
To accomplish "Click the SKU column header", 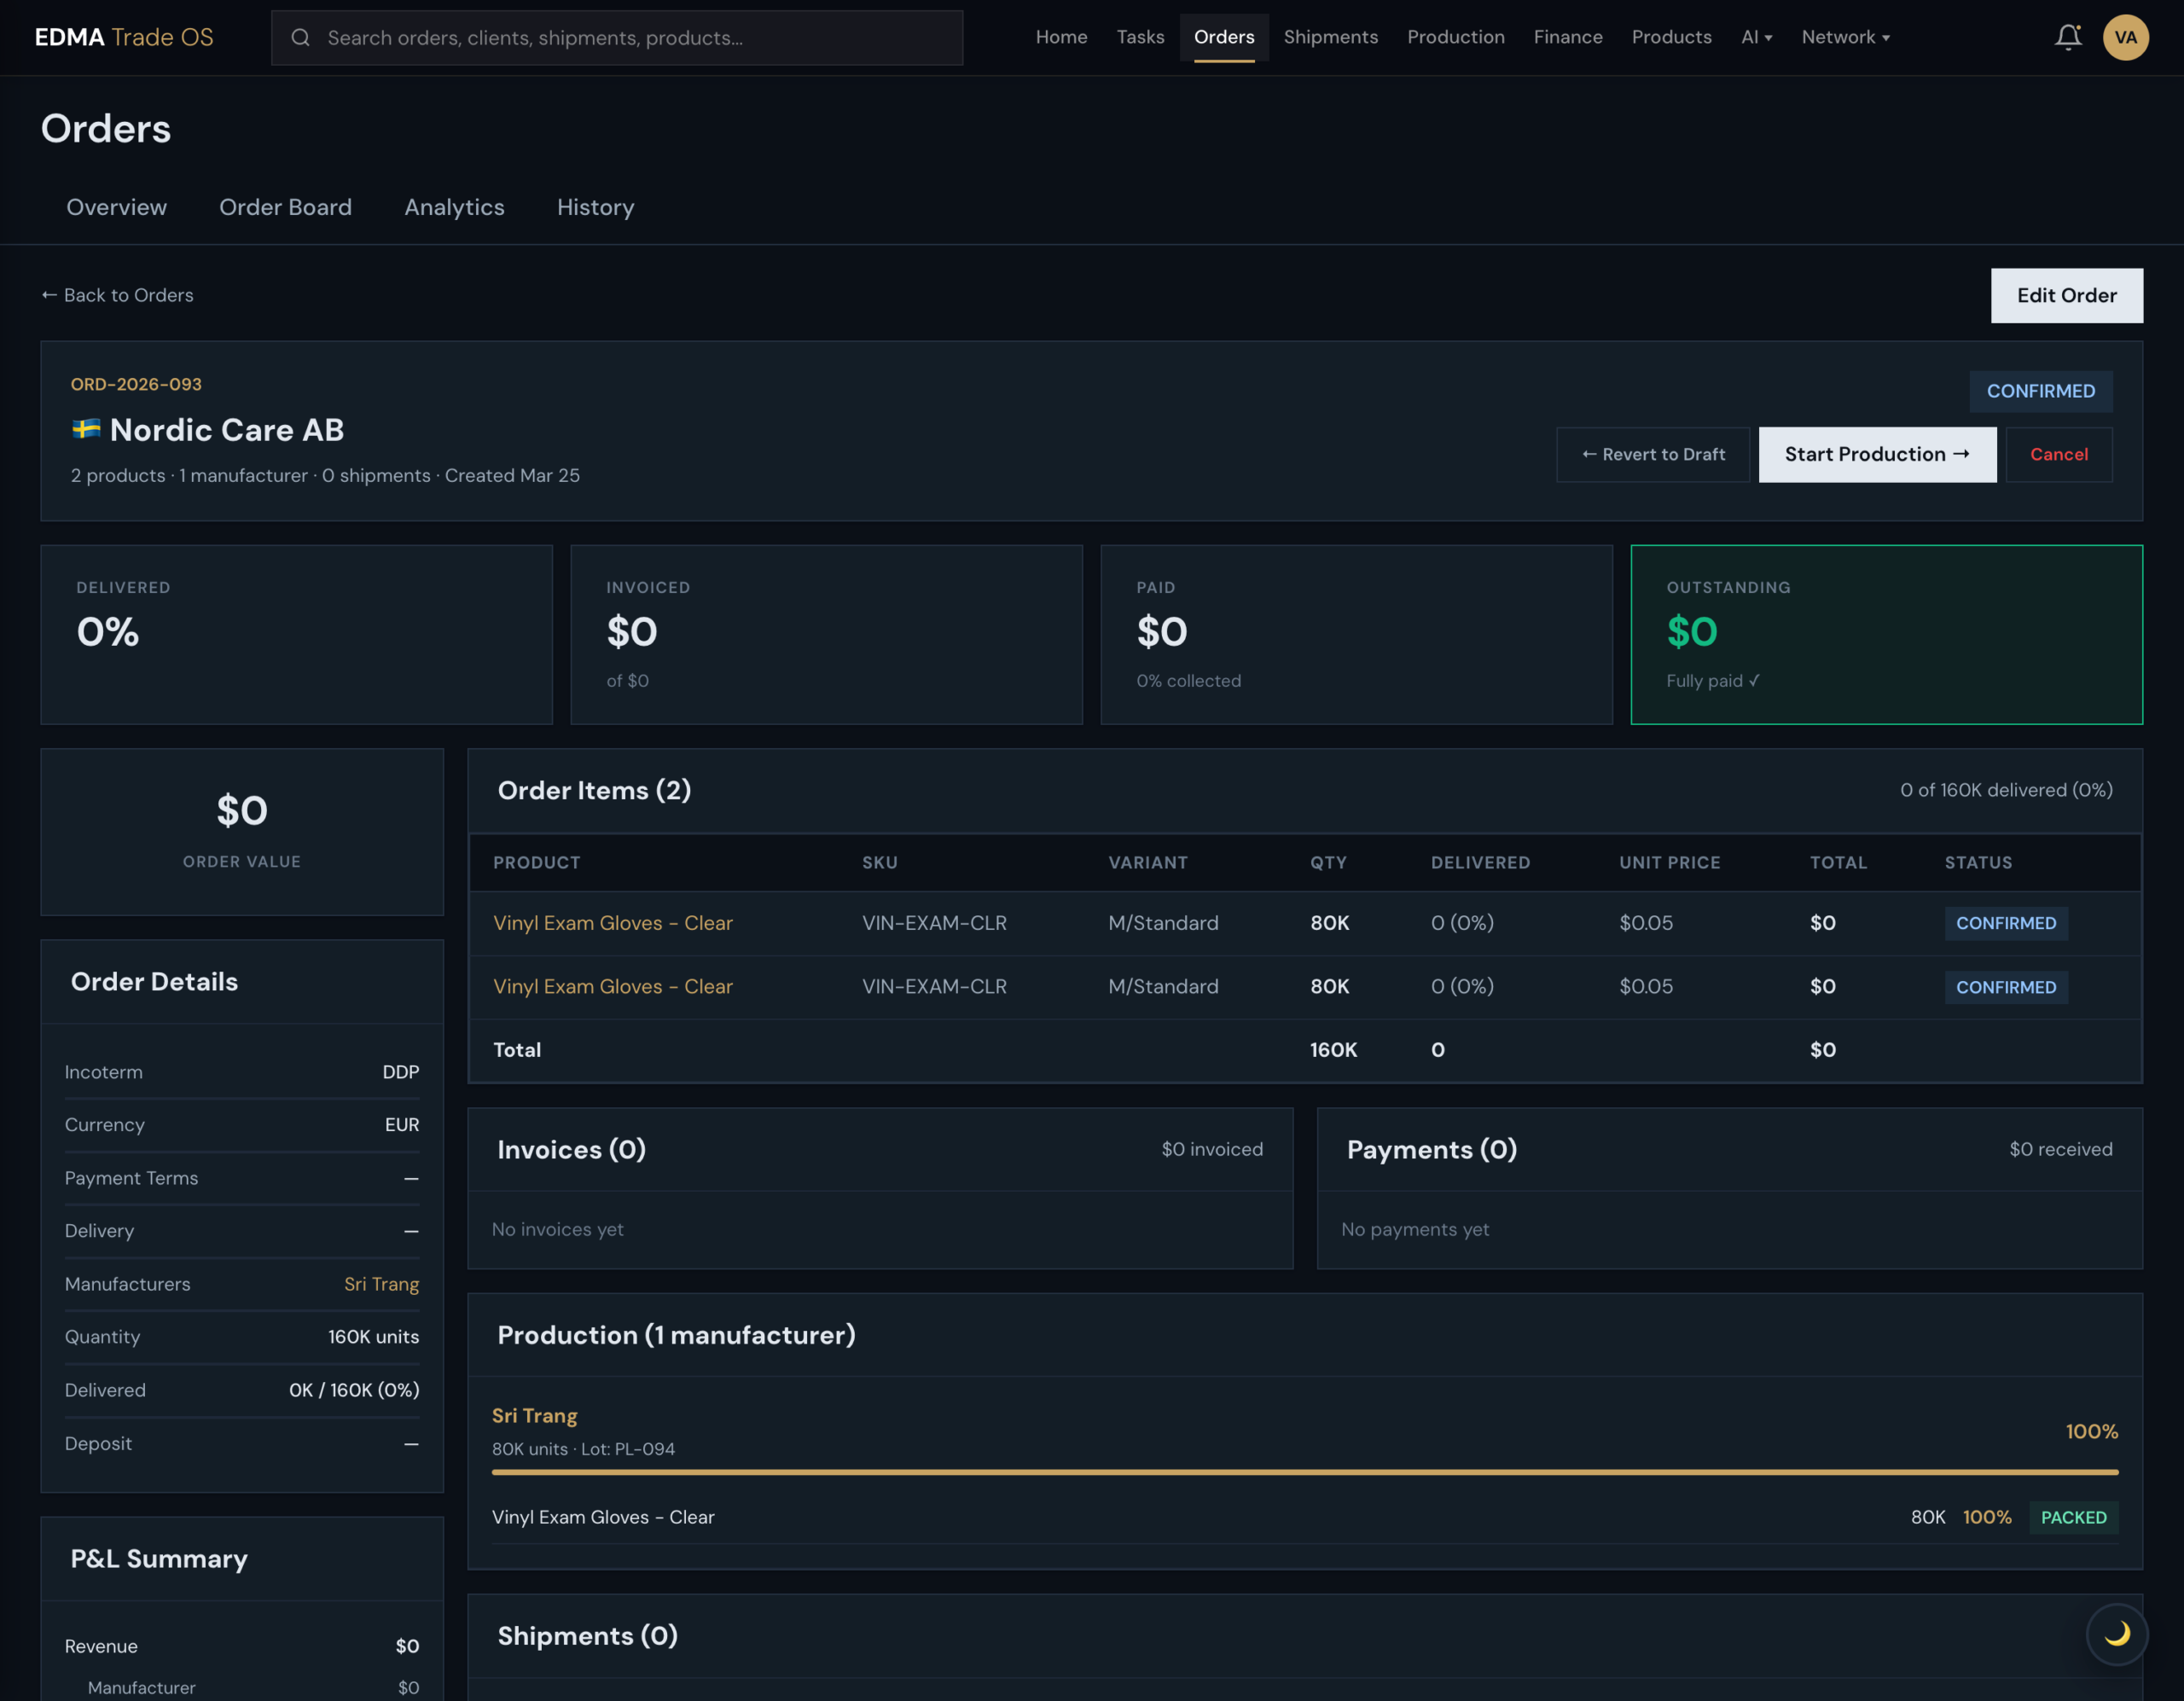I will (x=879, y=862).
